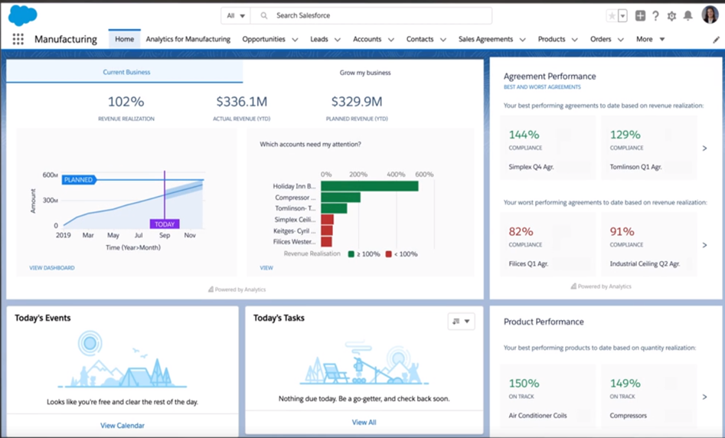This screenshot has width=725, height=438.
Task: Click View All tasks link
Action: click(x=364, y=422)
